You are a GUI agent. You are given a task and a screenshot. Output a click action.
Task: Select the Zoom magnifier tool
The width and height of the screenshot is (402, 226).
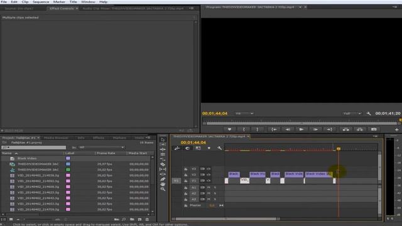tap(163, 189)
